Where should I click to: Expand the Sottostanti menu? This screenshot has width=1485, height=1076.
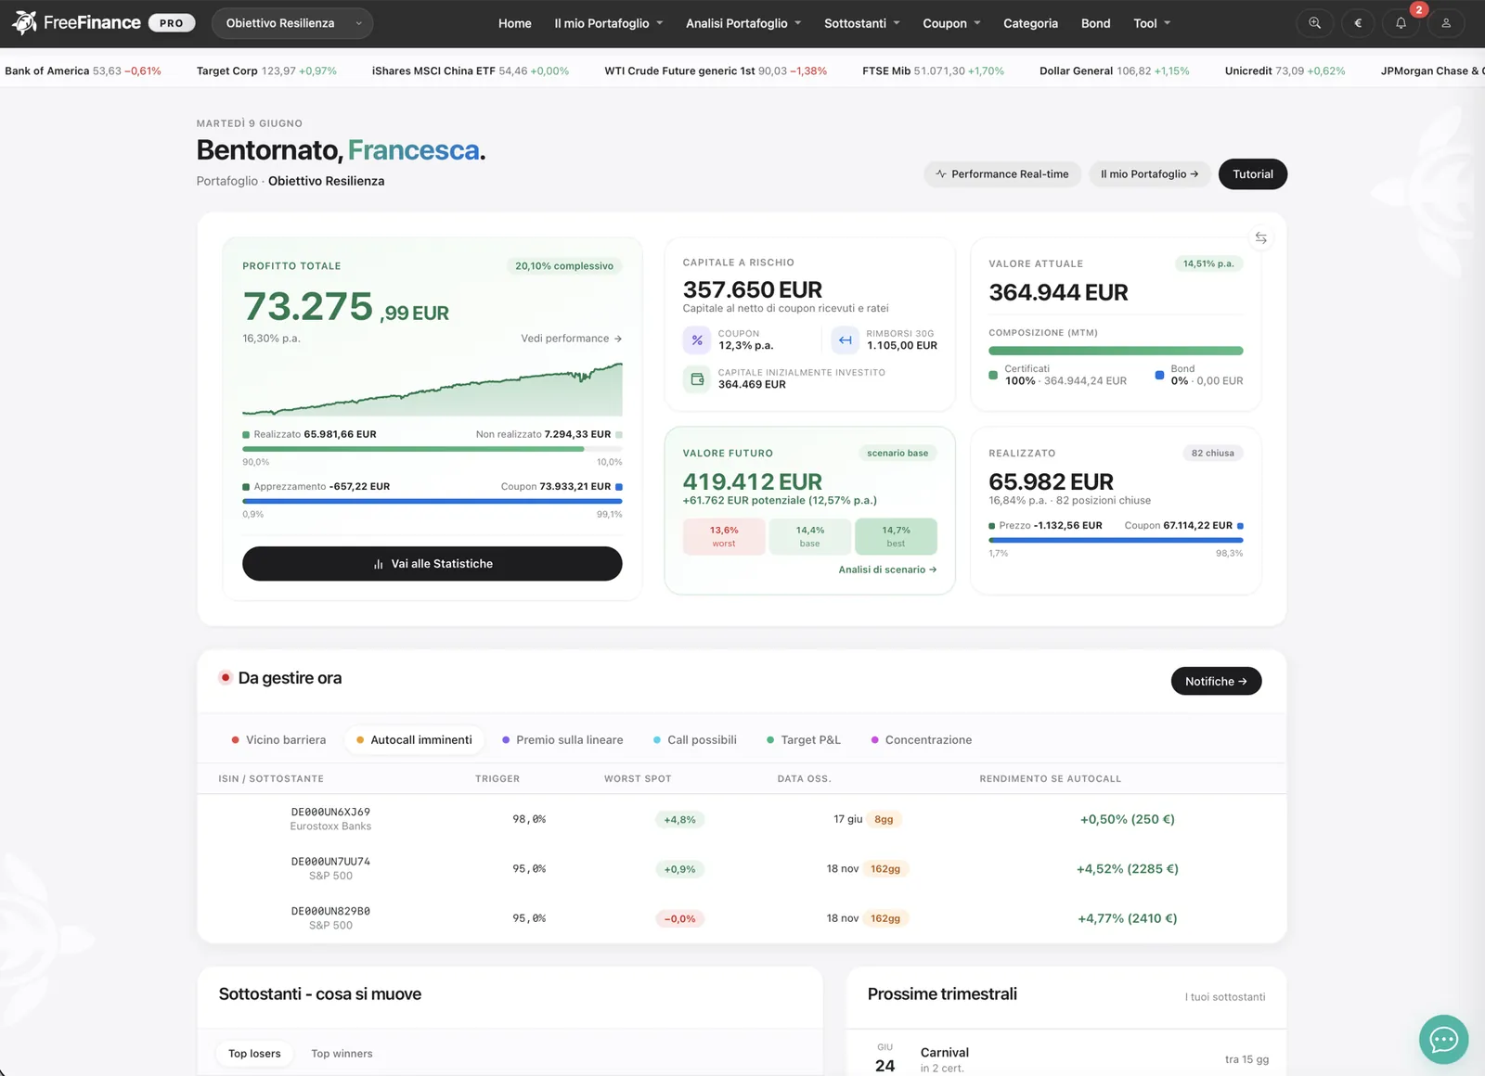pos(861,23)
